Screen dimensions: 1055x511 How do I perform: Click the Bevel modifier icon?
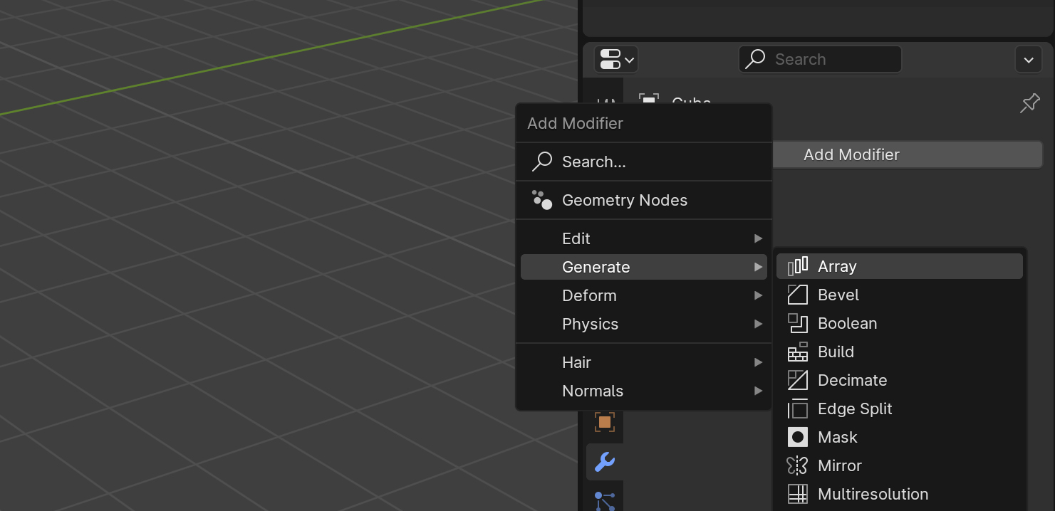[x=797, y=295]
